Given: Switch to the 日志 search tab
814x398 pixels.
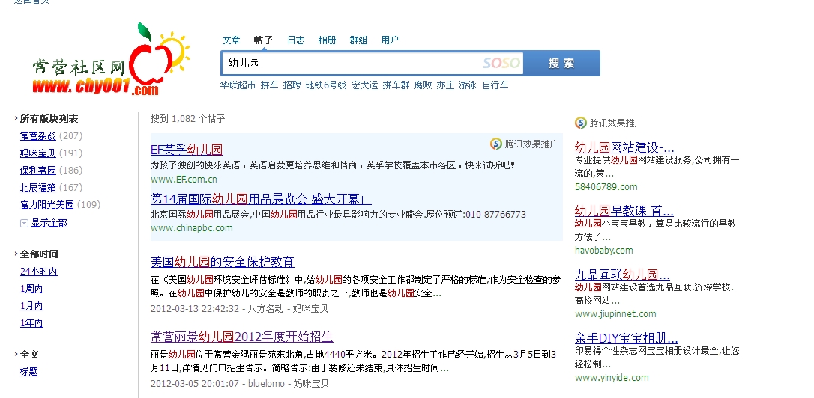Looking at the screenshot, I should coord(296,40).
